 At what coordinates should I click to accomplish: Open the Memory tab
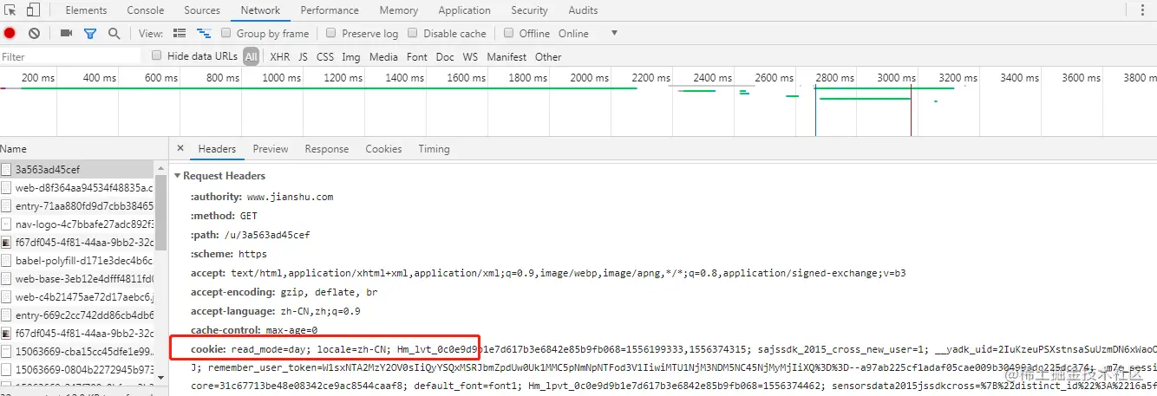click(398, 10)
